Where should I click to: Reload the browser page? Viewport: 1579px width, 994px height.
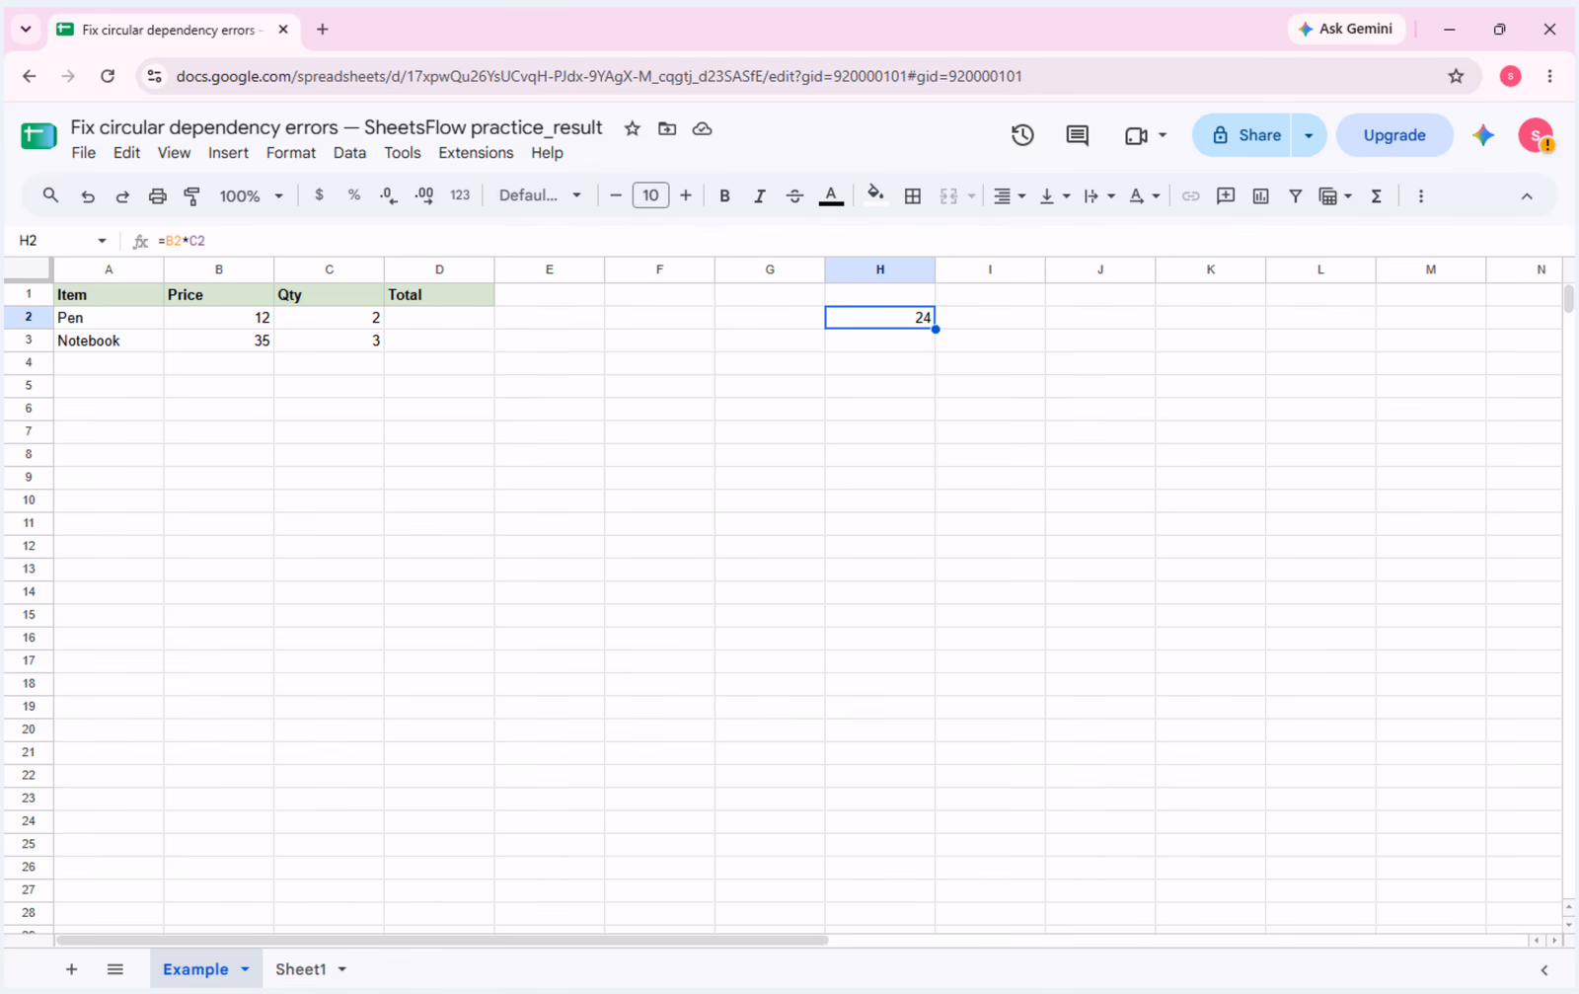pos(108,76)
